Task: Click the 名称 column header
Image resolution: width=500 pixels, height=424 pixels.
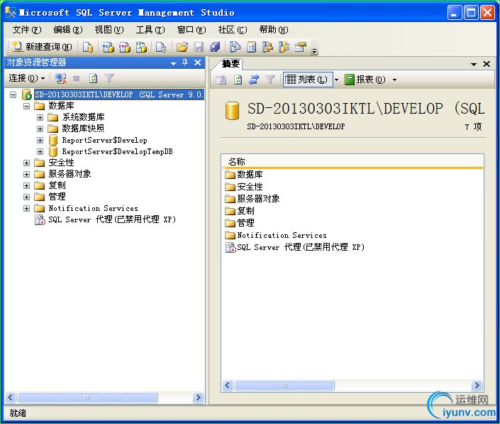Action: [x=352, y=161]
